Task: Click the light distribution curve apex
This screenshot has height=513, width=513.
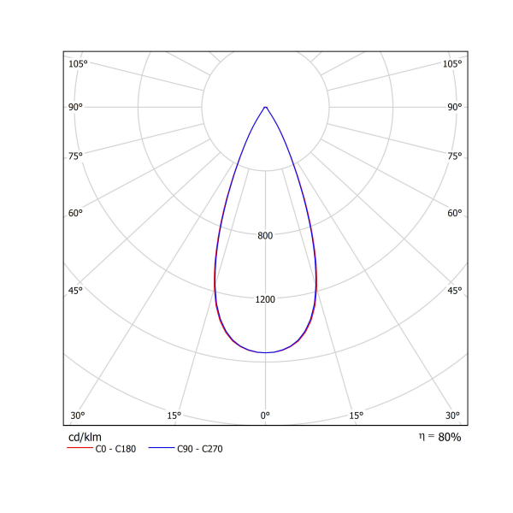Action: 265,107
